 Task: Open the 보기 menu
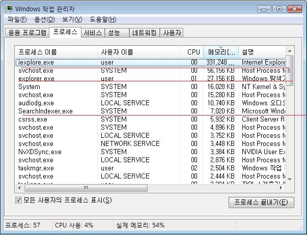coord(72,19)
